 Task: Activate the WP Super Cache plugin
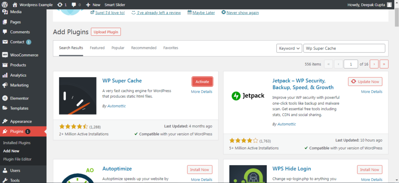pyautogui.click(x=202, y=81)
